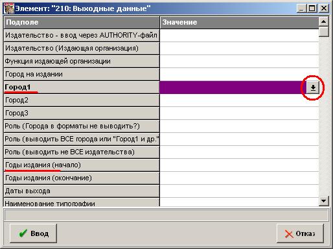Viewport: 333px width, 249px height.
Task: Click the vertical scrollbar thumb
Action: pos(323,32)
